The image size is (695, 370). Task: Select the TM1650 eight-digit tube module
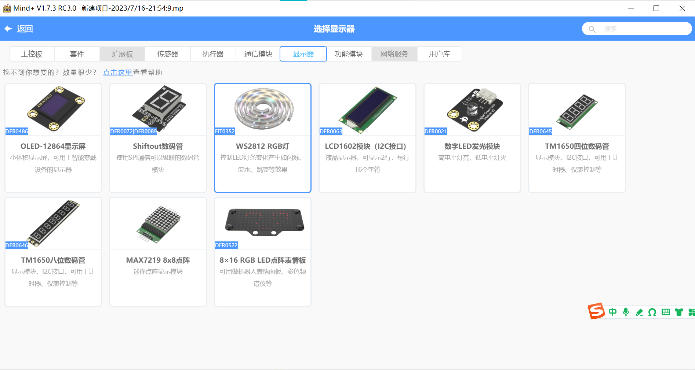53,252
